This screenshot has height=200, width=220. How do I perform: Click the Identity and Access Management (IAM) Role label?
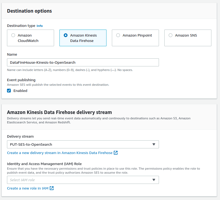pyautogui.click(x=44, y=164)
